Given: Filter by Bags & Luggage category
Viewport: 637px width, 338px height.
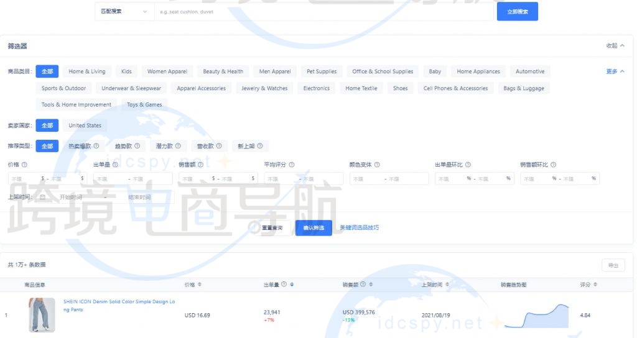Looking at the screenshot, I should pyautogui.click(x=524, y=88).
